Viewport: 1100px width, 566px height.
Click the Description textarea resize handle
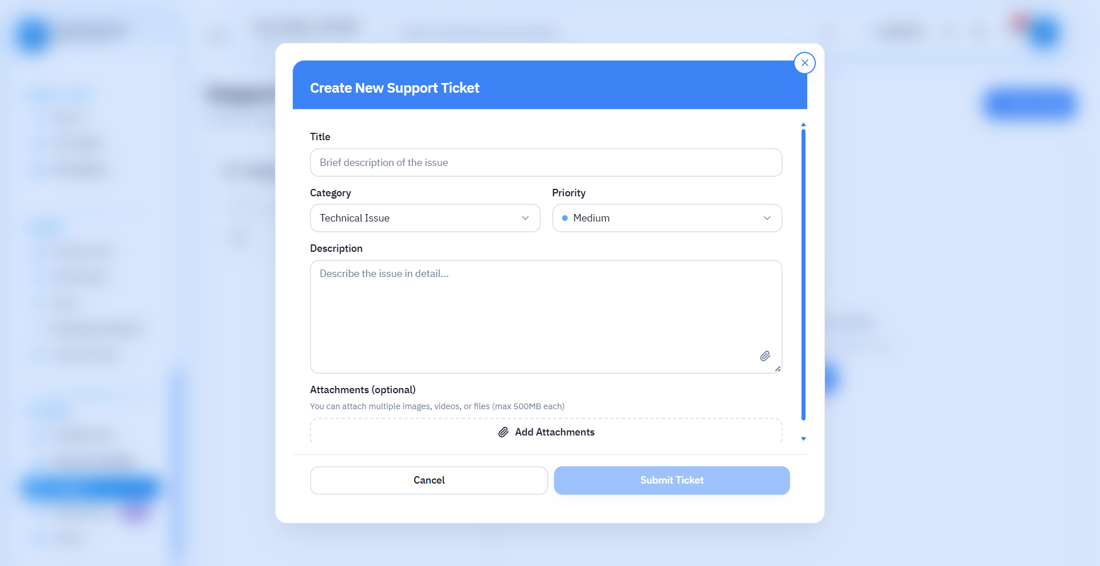pos(777,369)
